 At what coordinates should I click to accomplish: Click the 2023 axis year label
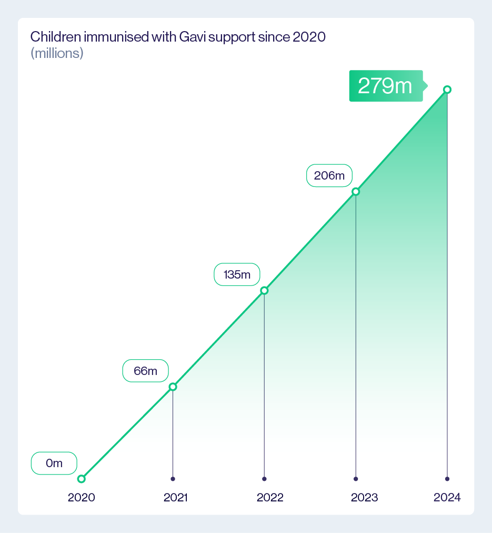[x=364, y=498]
